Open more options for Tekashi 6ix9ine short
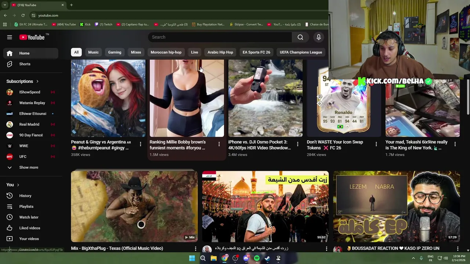This screenshot has width=470, height=264. tap(455, 144)
